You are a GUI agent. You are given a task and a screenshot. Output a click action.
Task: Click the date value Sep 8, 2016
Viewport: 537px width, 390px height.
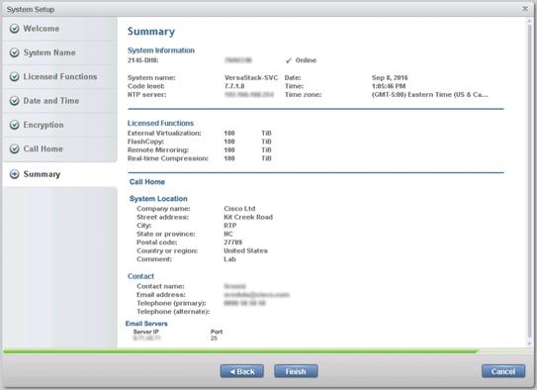pyautogui.click(x=390, y=78)
